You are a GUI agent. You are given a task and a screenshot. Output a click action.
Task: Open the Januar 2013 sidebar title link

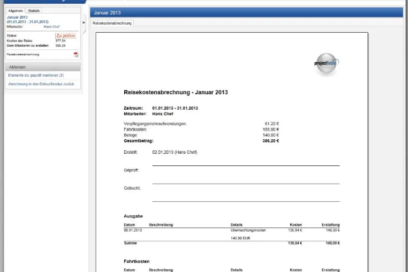click(17, 17)
